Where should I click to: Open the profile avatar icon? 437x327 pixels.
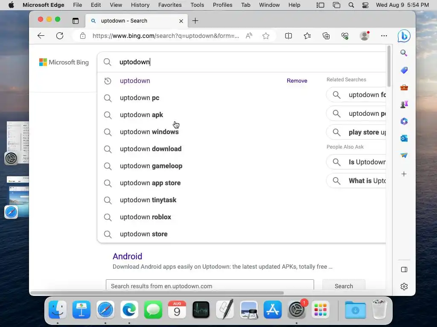tap(364, 36)
